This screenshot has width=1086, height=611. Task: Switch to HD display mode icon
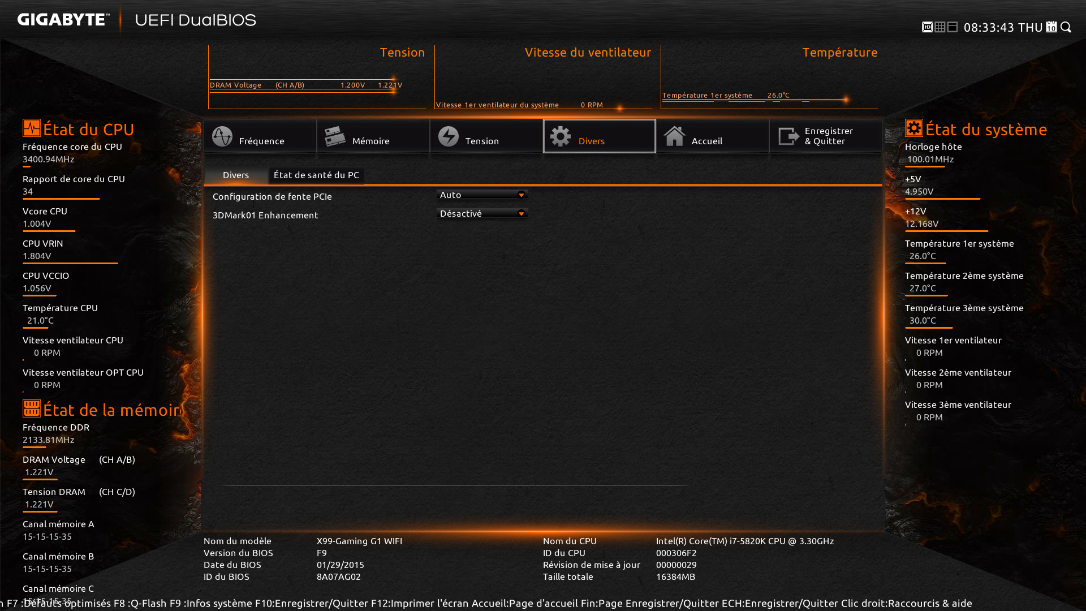[927, 27]
